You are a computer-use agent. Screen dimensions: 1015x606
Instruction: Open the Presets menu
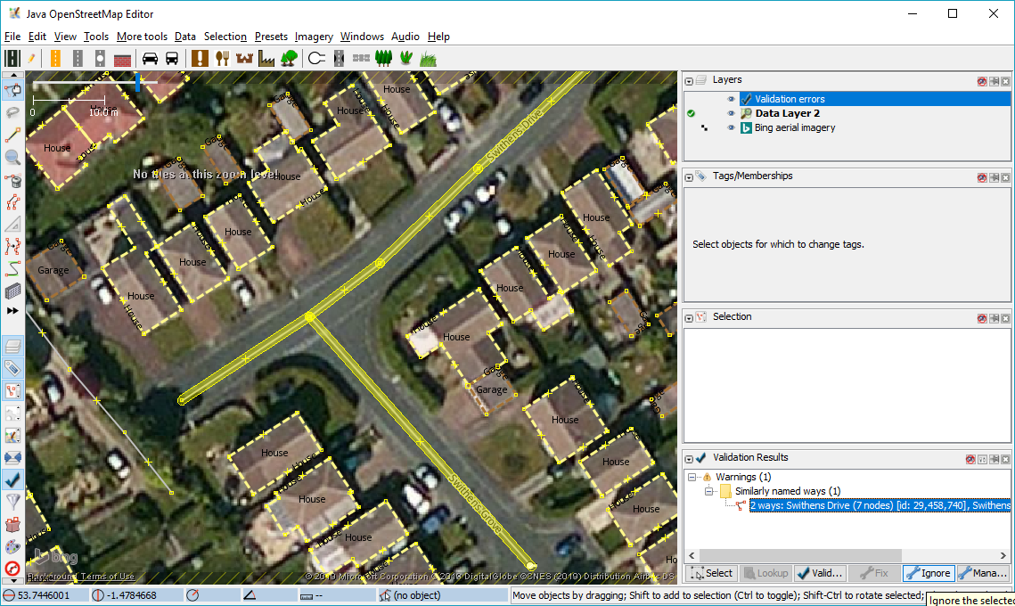click(271, 37)
